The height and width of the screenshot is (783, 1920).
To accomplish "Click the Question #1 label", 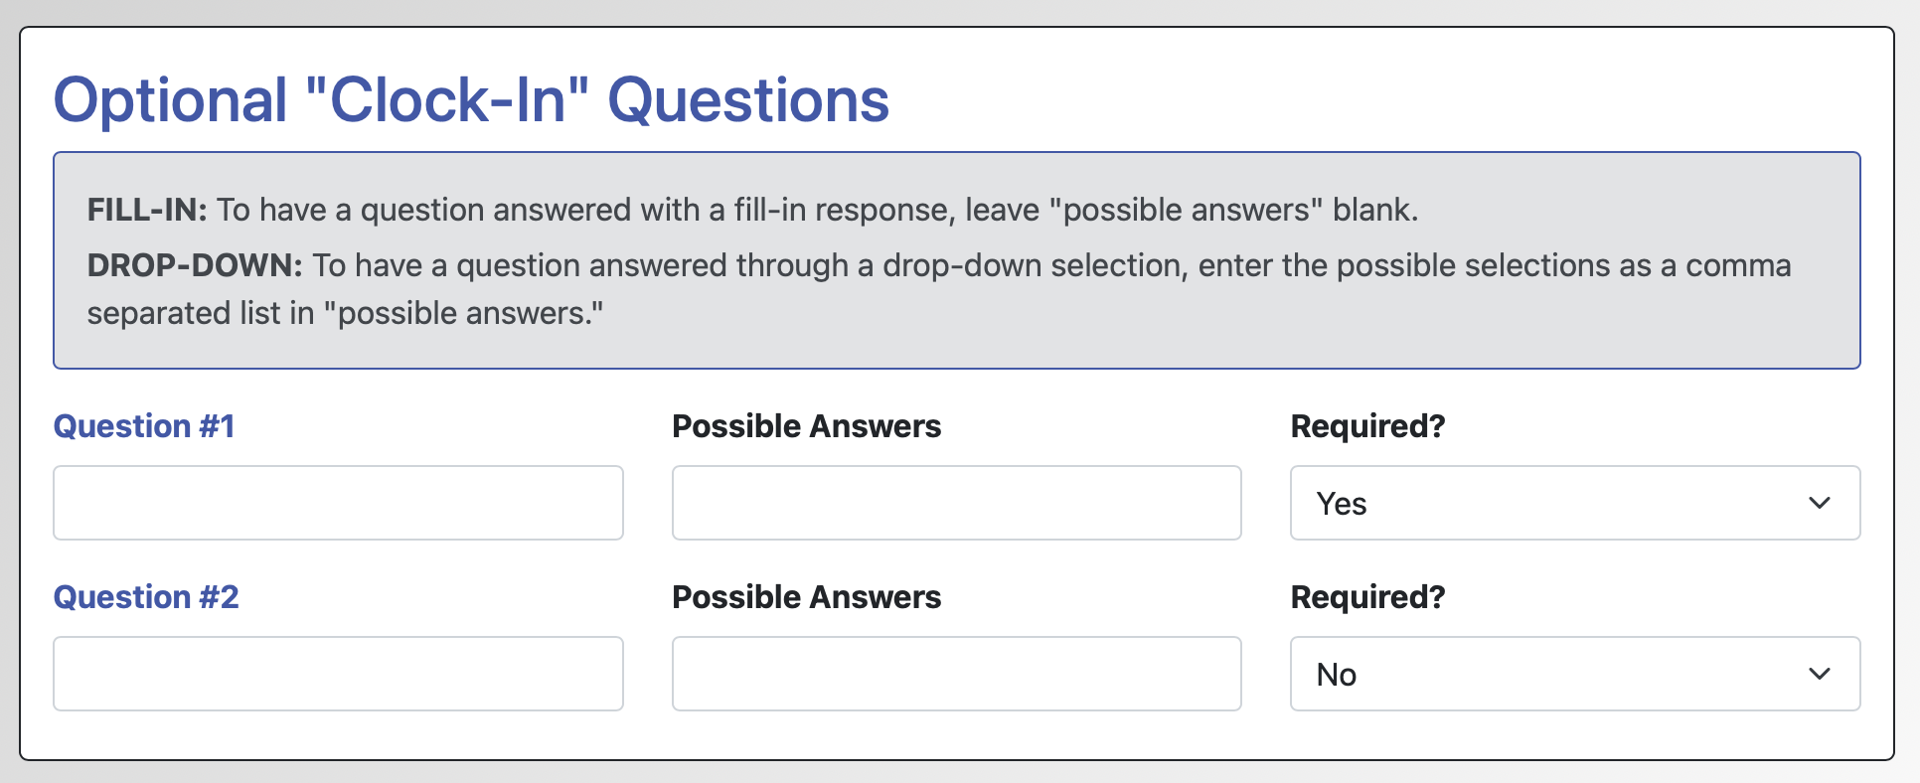I will 144,426.
